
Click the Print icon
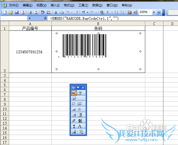30,12
